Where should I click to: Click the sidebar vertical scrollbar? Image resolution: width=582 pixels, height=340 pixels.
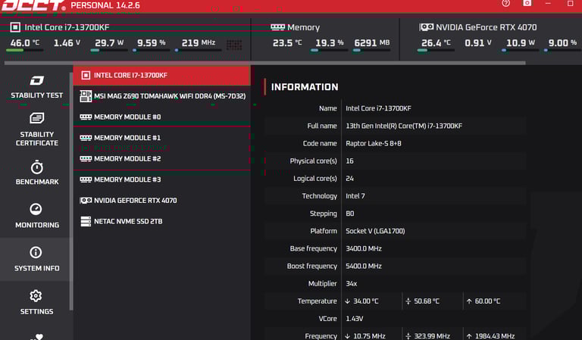point(71,191)
